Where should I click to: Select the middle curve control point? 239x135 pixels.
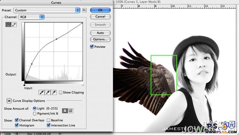[x=56, y=39]
